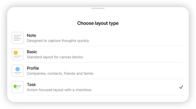Click the green checkbox in Task icon
This screenshot has height=109, width=196.
[15, 86]
